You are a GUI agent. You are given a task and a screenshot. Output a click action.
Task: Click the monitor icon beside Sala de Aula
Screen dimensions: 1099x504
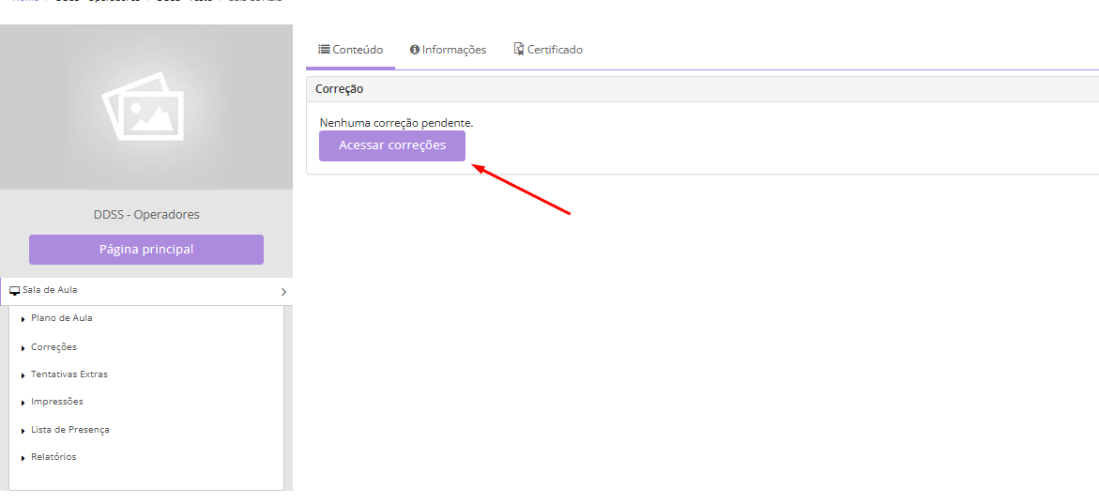tap(15, 291)
